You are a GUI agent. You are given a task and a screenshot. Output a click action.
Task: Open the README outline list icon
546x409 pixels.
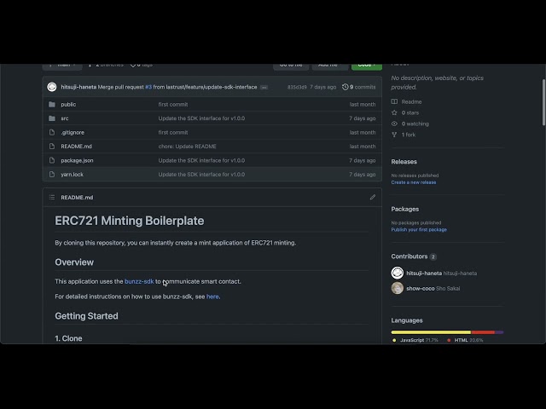[x=52, y=197]
